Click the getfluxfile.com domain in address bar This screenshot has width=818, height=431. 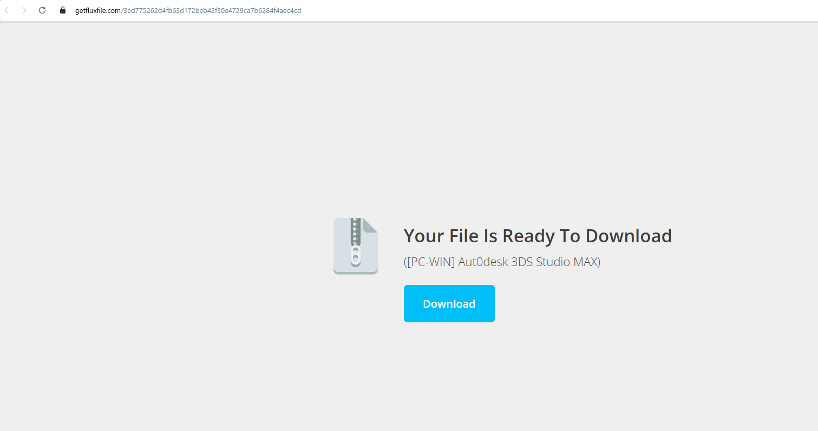click(97, 10)
